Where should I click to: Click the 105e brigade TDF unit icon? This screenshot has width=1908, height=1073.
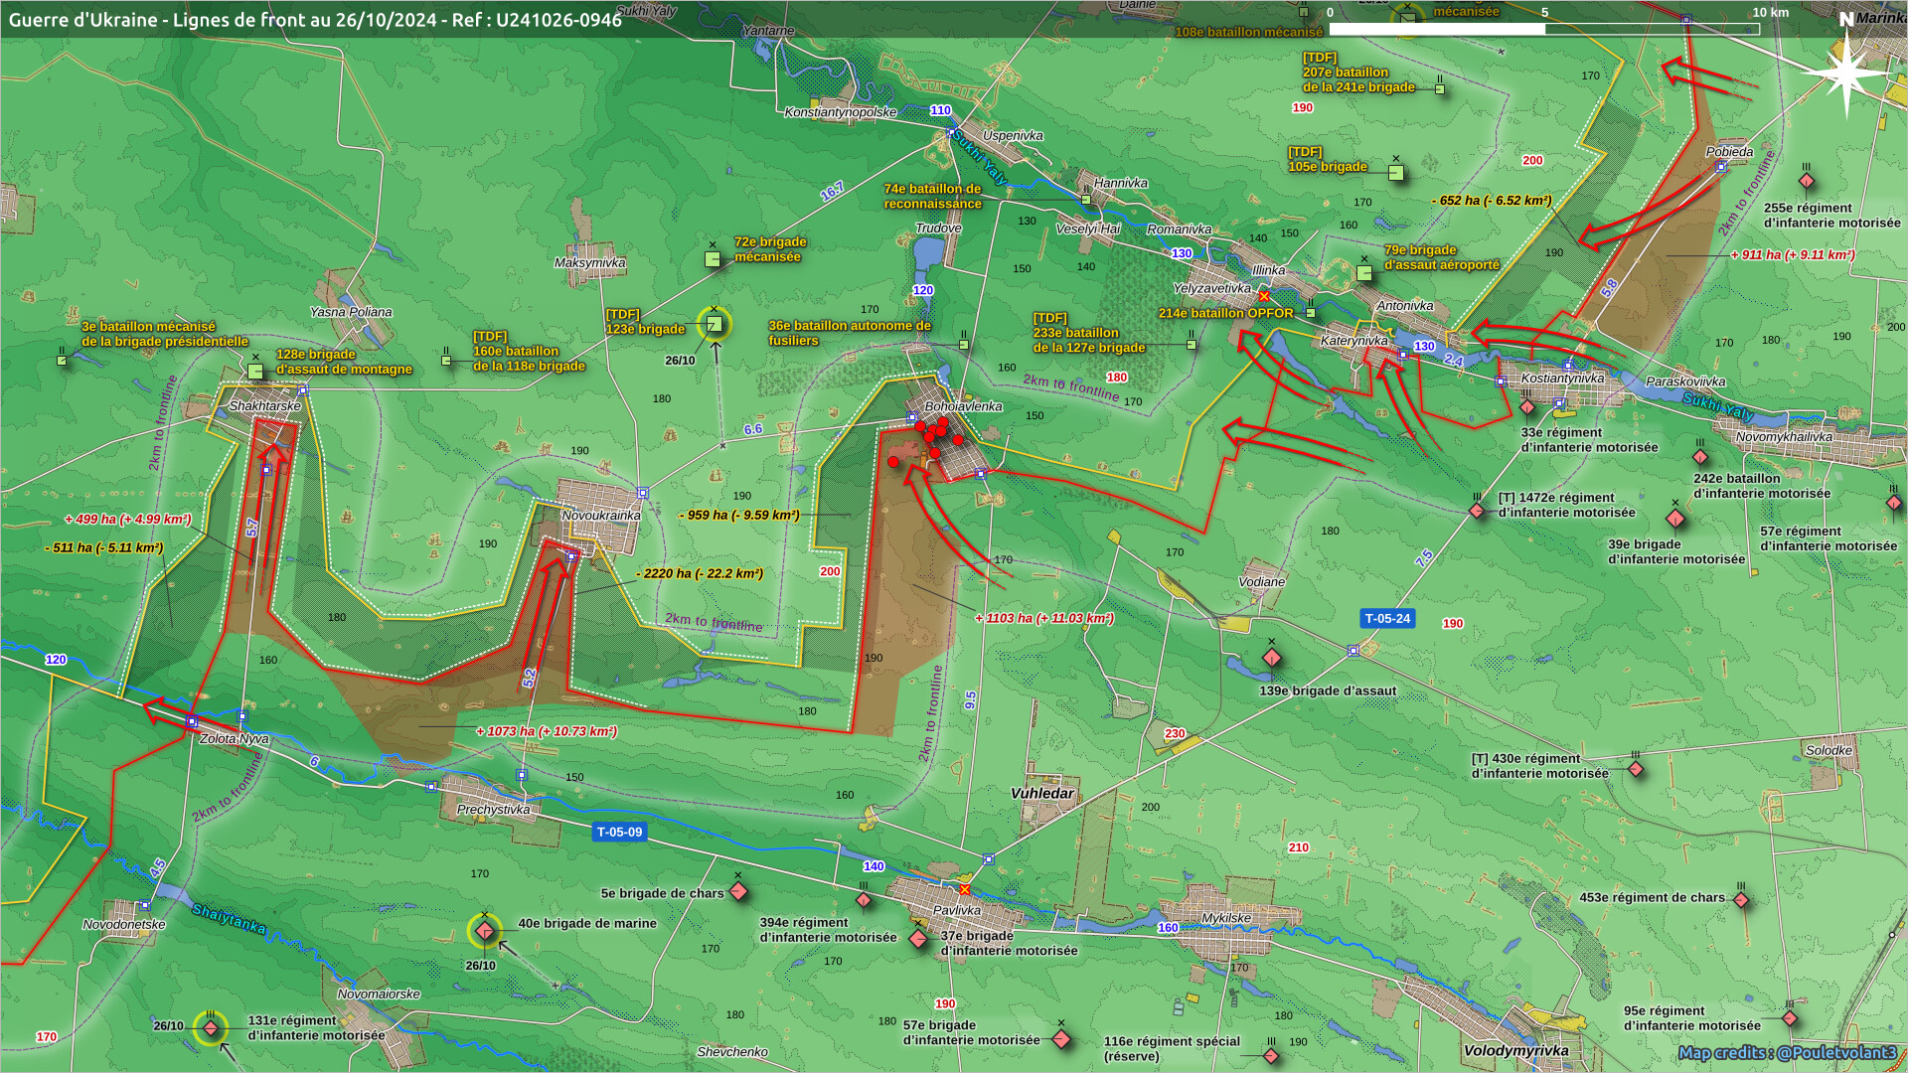point(1395,173)
